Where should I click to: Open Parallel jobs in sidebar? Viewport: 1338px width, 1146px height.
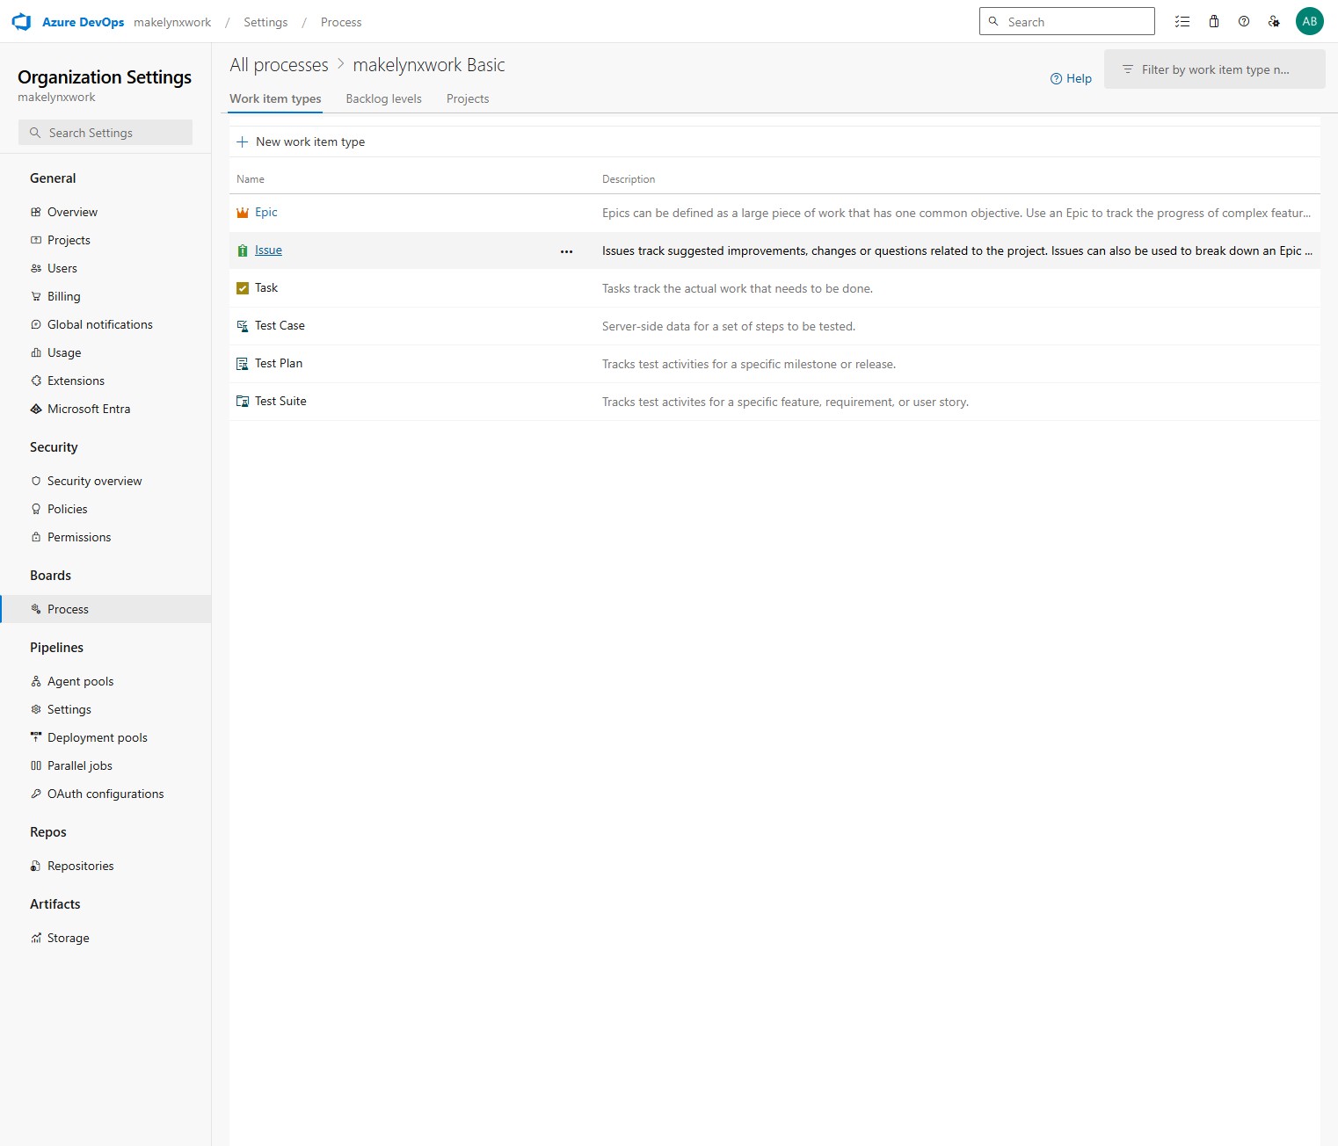[105, 765]
